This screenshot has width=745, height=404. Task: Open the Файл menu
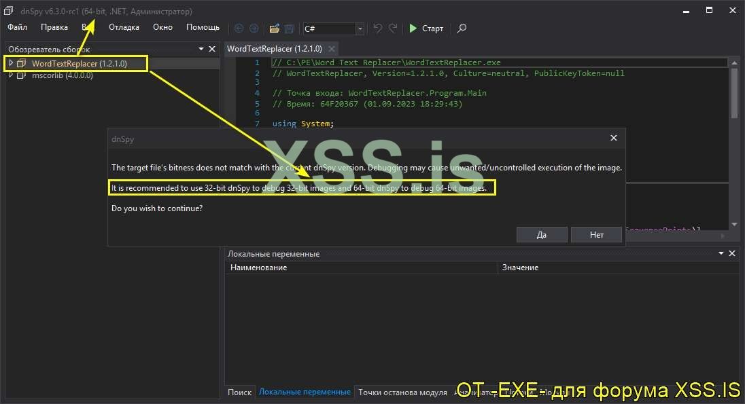coord(17,28)
